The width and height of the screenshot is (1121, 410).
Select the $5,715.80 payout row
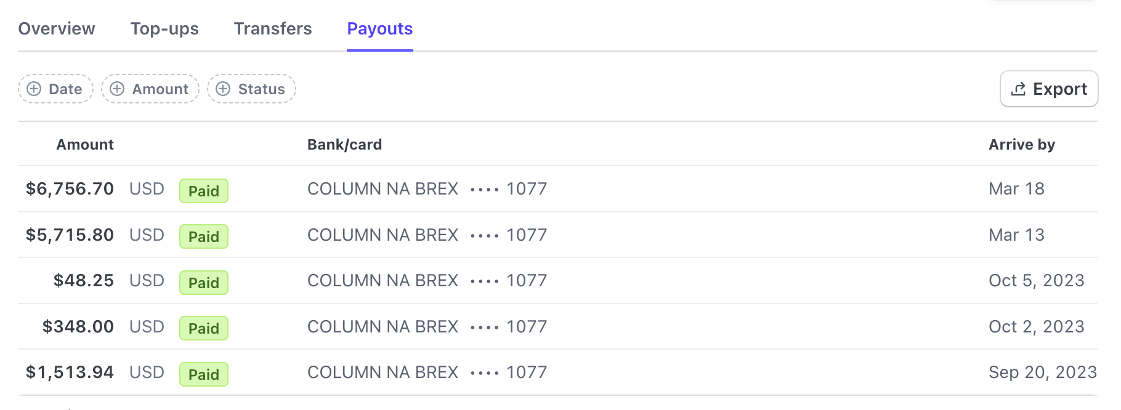point(554,235)
